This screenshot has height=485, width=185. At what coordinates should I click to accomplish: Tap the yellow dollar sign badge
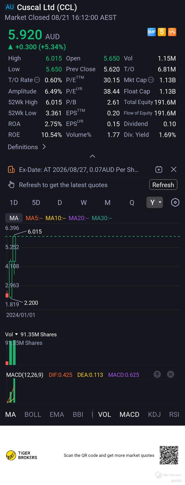pos(162,32)
